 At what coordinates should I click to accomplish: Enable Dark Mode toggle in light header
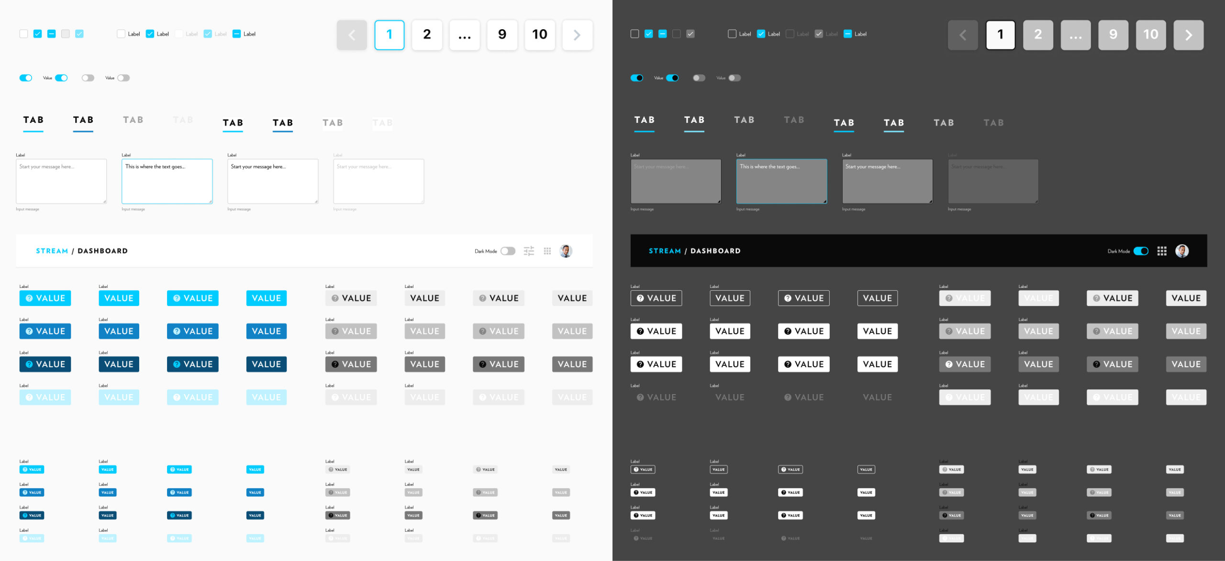(x=508, y=251)
